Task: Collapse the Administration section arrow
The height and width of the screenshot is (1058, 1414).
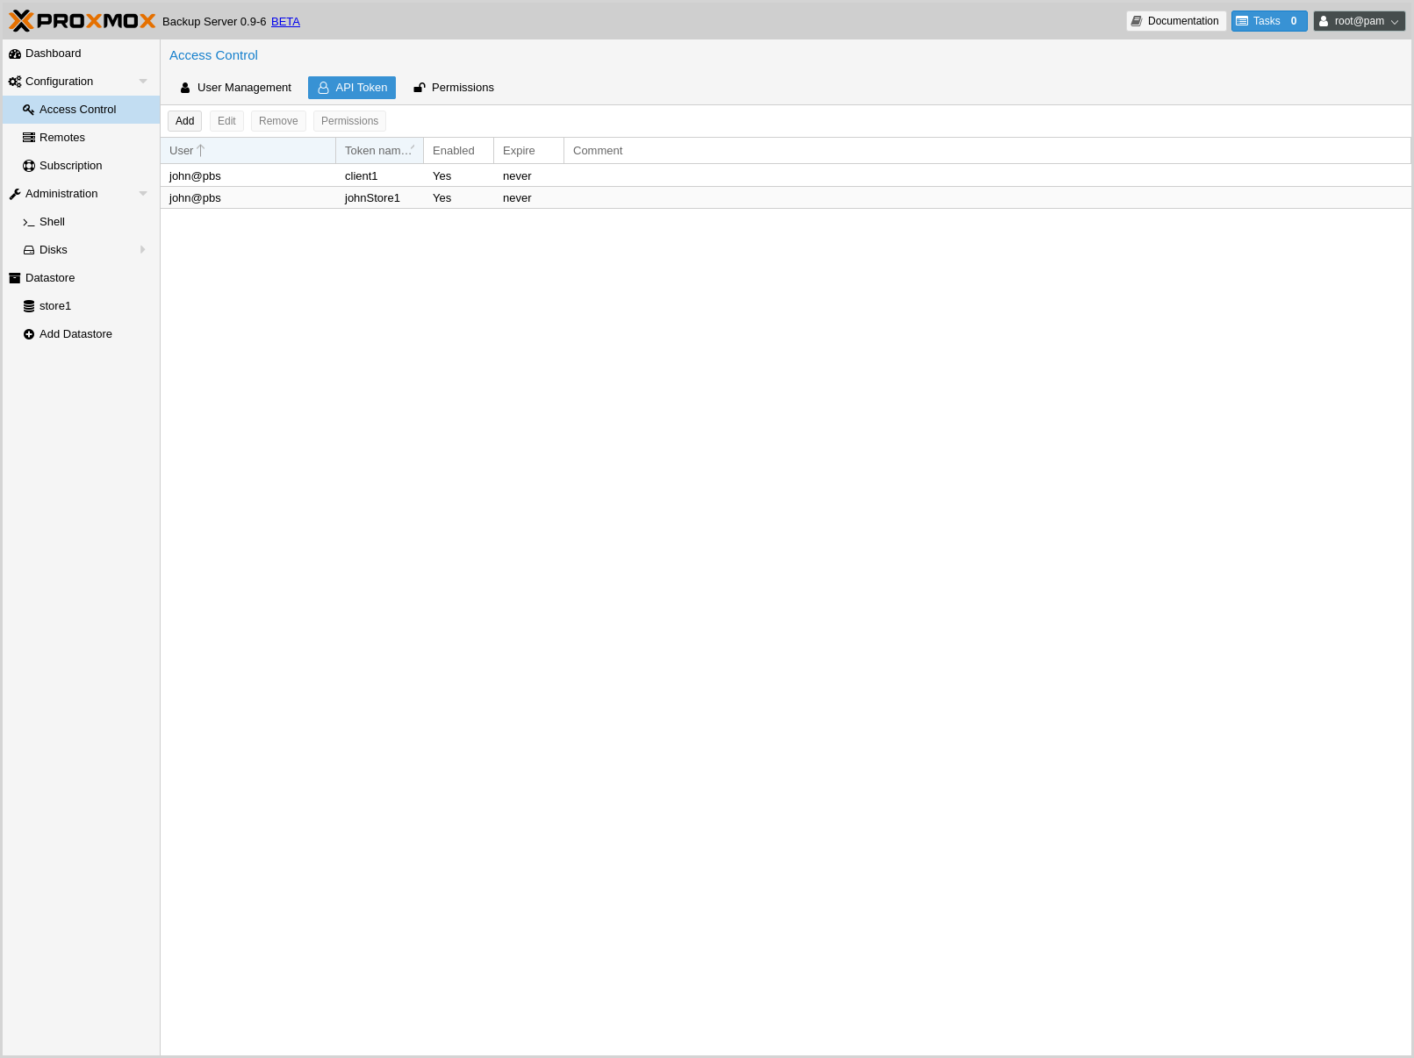Action: pyautogui.click(x=143, y=194)
